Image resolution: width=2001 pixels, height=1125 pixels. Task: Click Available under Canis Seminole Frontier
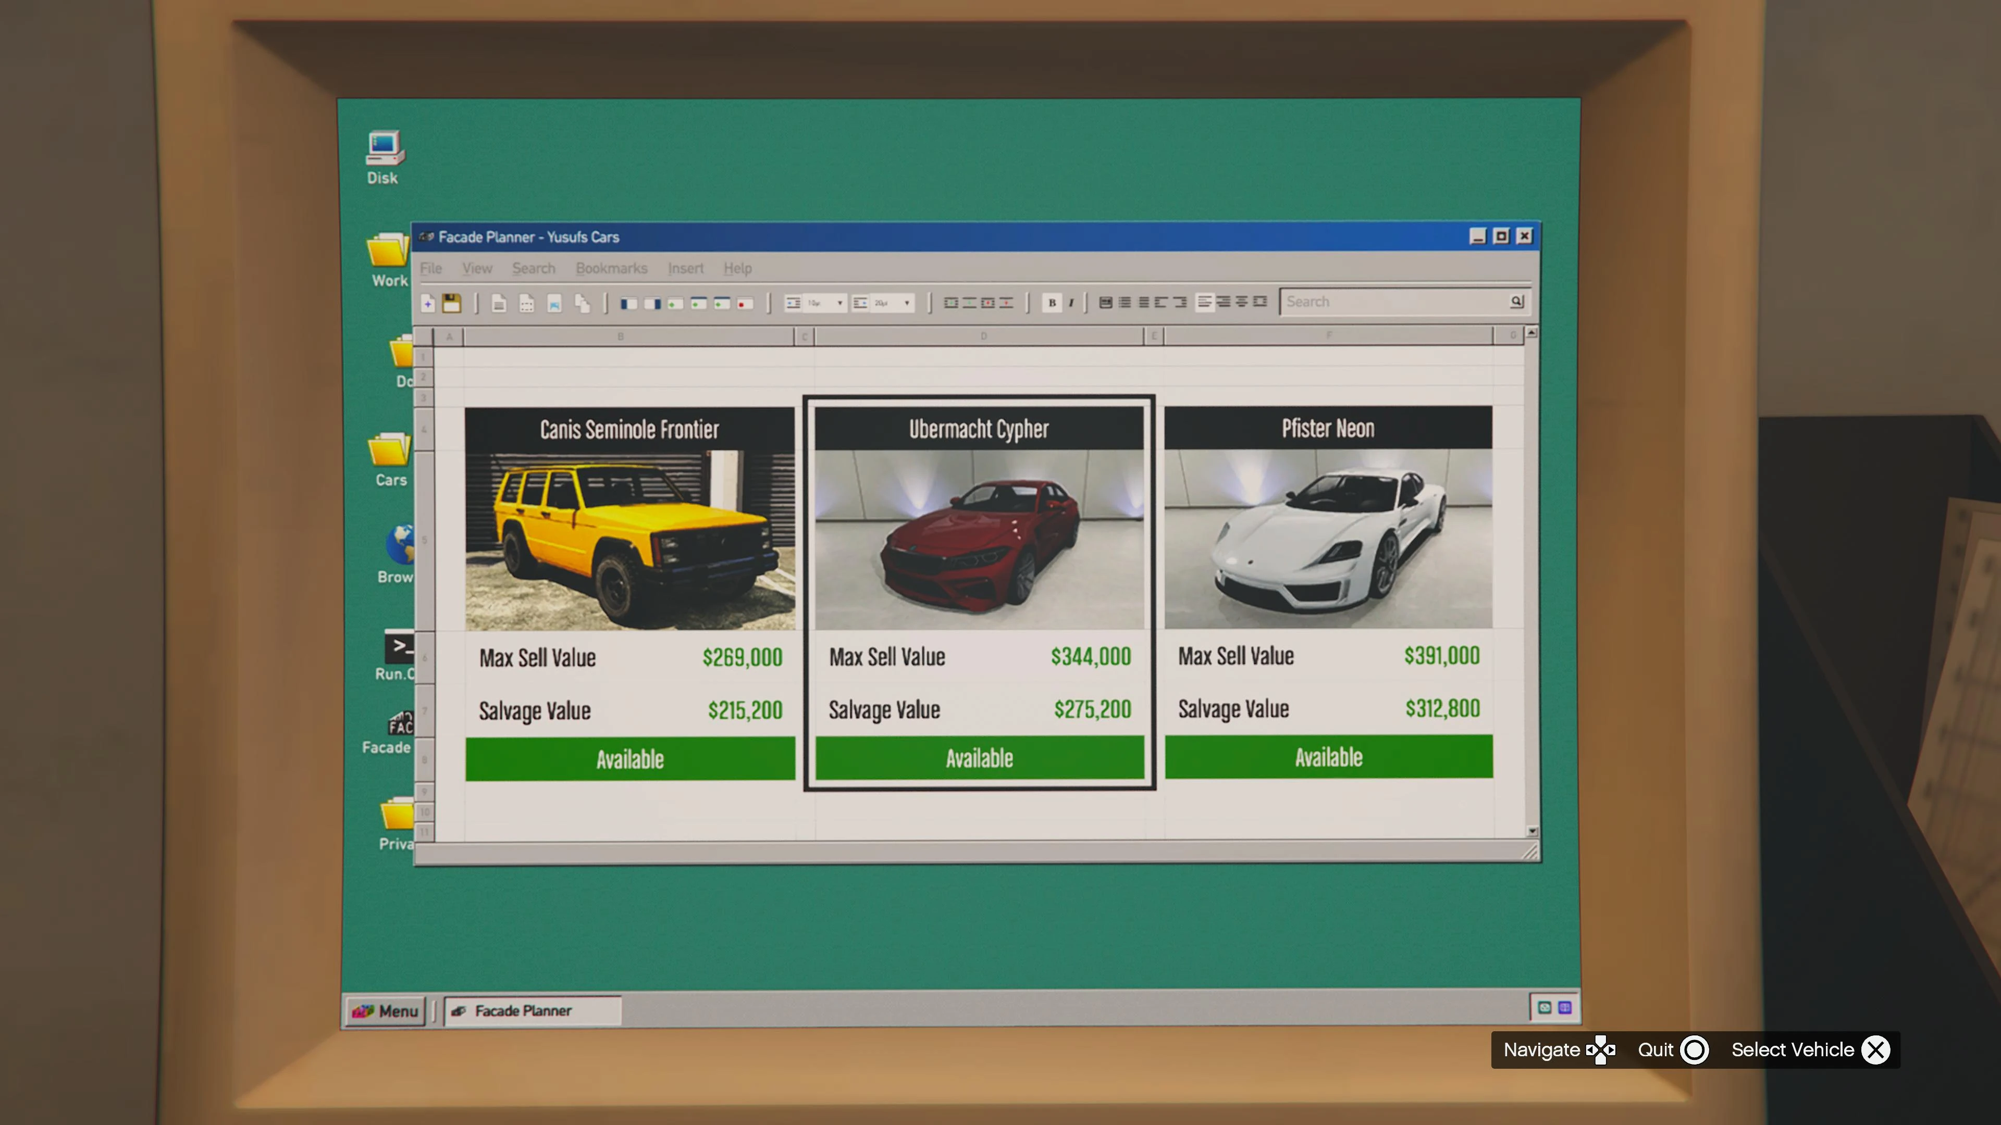tap(630, 758)
